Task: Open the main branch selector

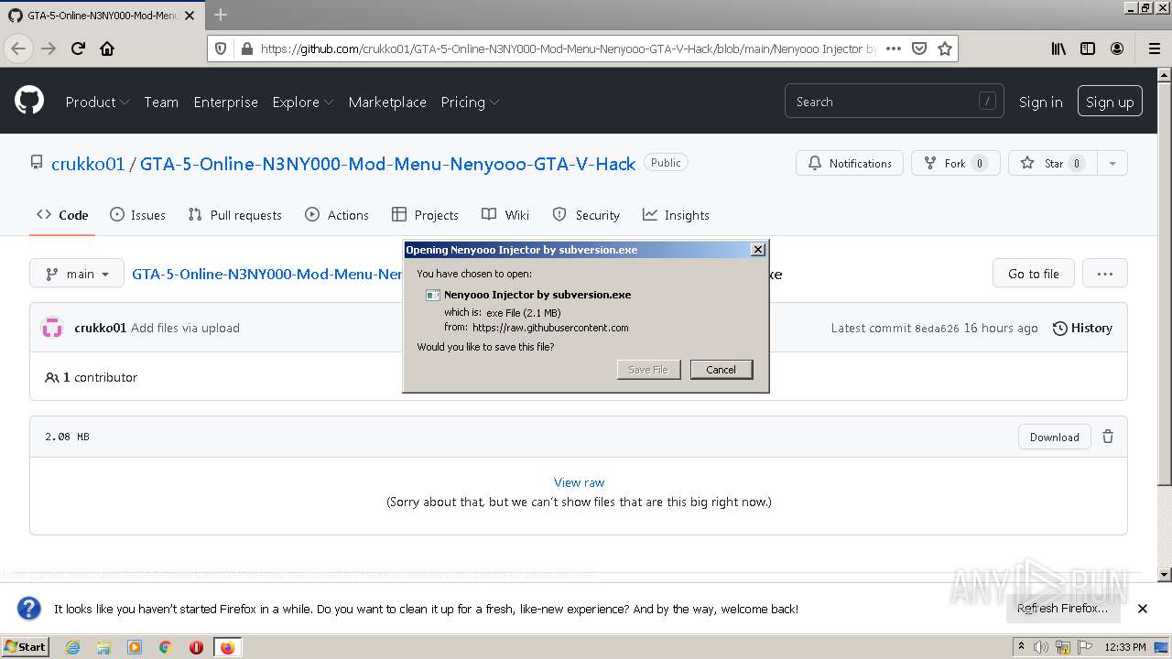Action: tap(77, 274)
